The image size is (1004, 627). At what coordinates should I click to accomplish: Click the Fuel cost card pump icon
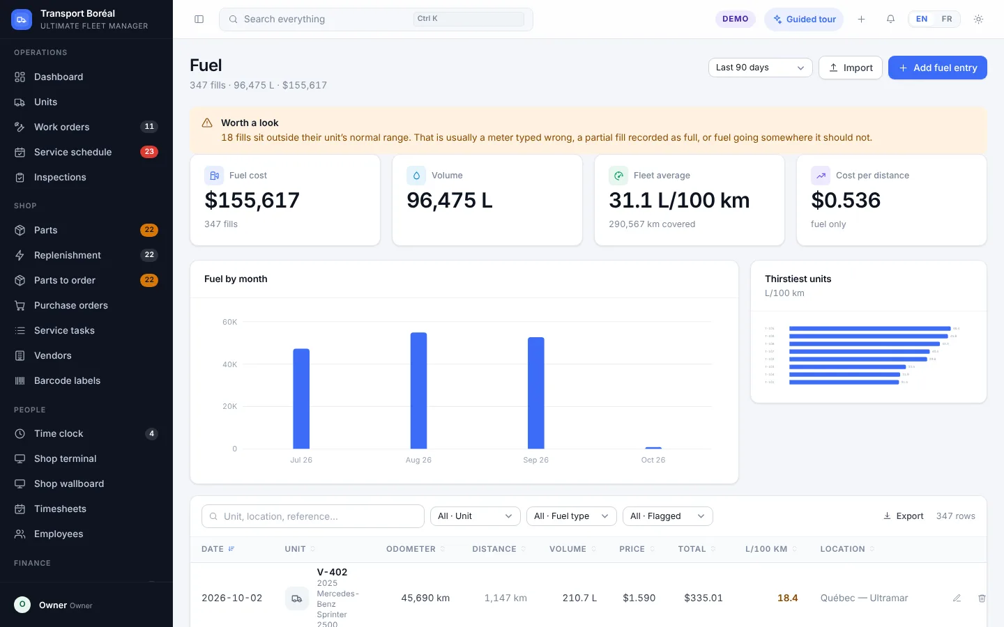coord(214,176)
